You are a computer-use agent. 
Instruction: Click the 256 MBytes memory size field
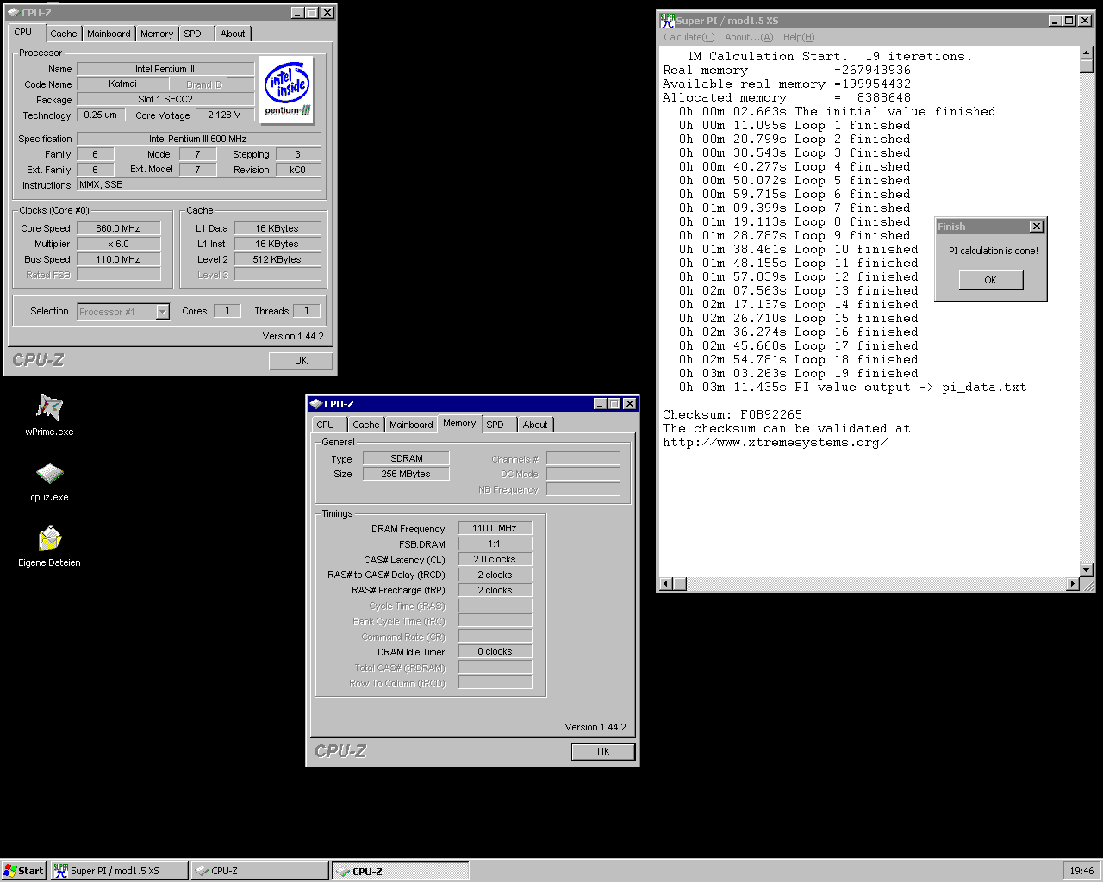click(406, 474)
